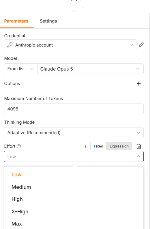Switch Effort to Fixed mode
The width and height of the screenshot is (150, 229).
(x=98, y=146)
